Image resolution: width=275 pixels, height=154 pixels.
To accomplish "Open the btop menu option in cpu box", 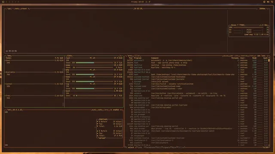I will [17, 9].
